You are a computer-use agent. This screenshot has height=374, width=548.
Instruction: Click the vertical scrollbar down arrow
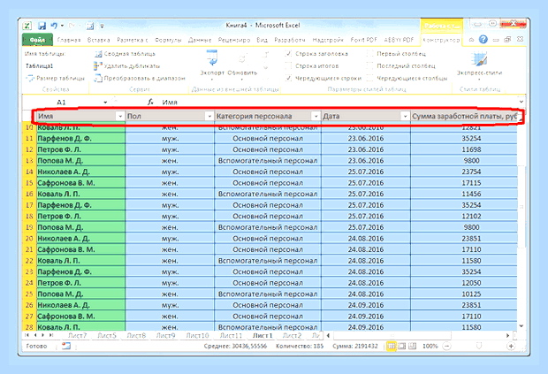(521, 326)
